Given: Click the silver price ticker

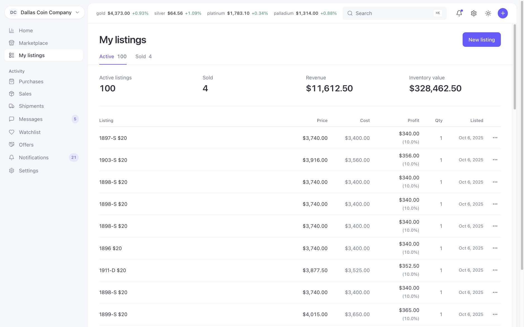Looking at the screenshot, I should [178, 13].
